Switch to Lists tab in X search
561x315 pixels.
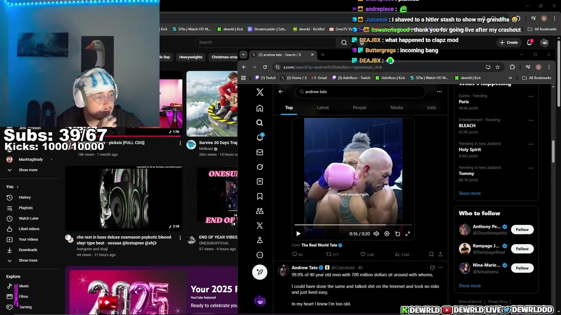(431, 108)
